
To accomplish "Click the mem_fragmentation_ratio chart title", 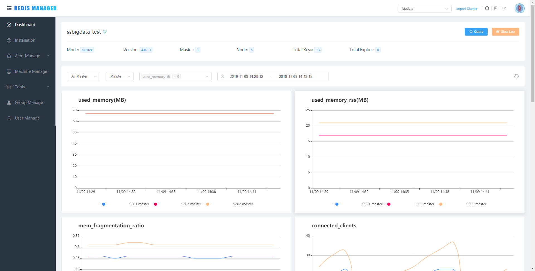I will [111, 226].
